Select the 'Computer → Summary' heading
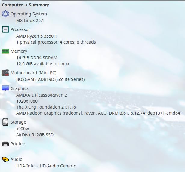The height and width of the screenshot is (172, 185). point(25,5)
